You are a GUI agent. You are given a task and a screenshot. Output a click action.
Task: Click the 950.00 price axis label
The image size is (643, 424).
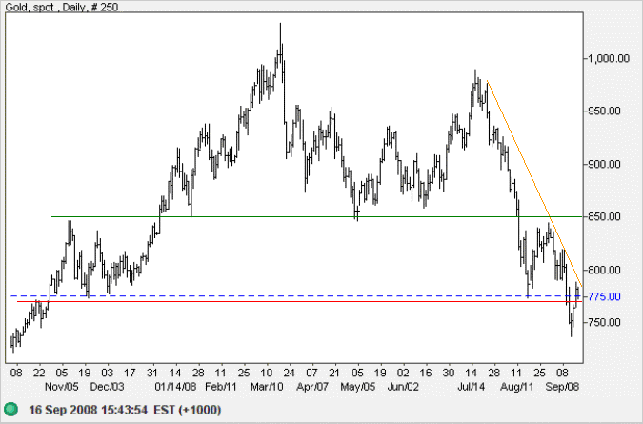pyautogui.click(x=605, y=111)
